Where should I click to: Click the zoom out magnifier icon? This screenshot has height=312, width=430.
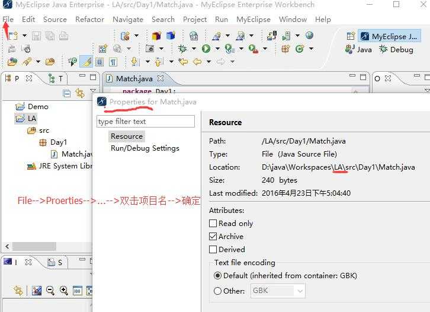(x=50, y=290)
